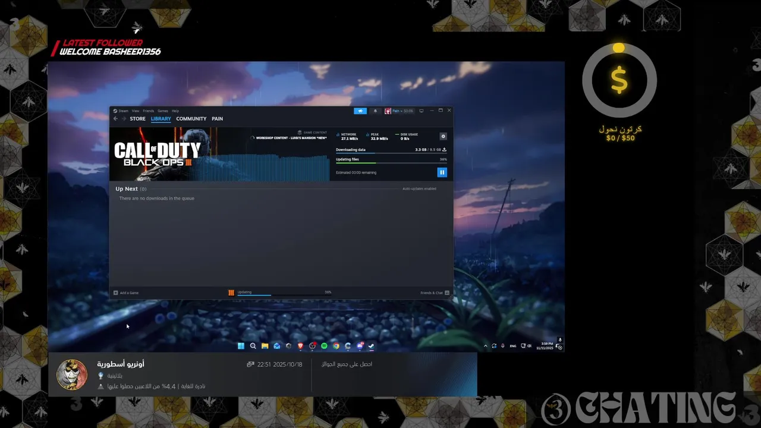Screen dimensions: 761x428
Task: Pause the Black Ops III download
Action: pyautogui.click(x=442, y=172)
